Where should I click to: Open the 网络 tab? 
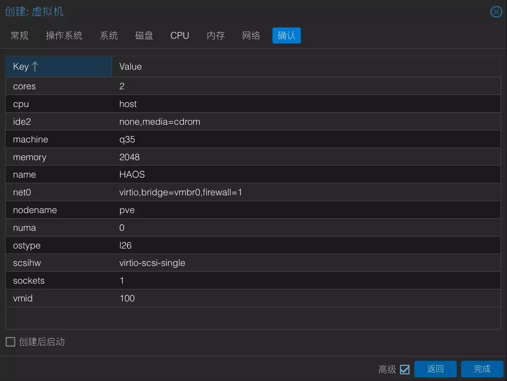pos(251,35)
